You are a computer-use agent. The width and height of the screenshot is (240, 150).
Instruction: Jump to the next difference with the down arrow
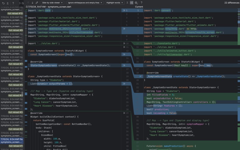[x=32, y=3]
